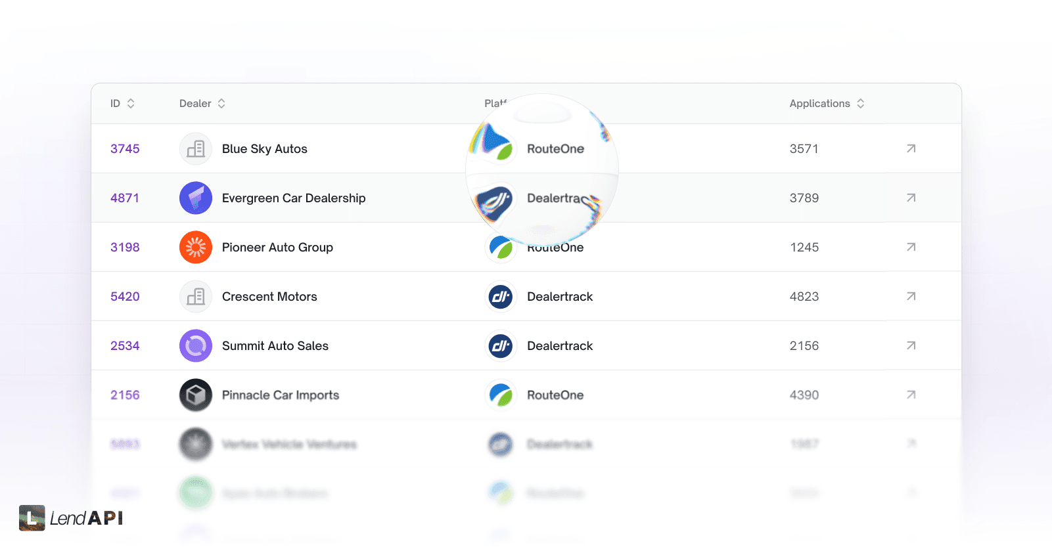Viewport: 1052px width, 547px height.
Task: Select dealer name Blue Sky Autos
Action: (x=265, y=149)
